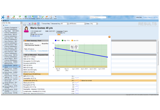The height and width of the screenshot is (110, 160).
Task: Select Maria Gomez Quest result
Action: 11,66
